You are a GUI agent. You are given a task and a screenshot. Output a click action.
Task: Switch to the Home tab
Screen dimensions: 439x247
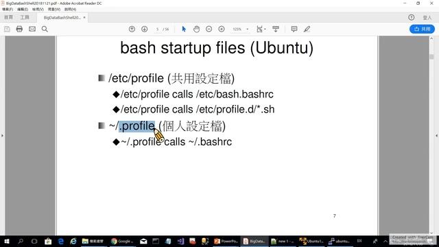[x=8, y=17]
